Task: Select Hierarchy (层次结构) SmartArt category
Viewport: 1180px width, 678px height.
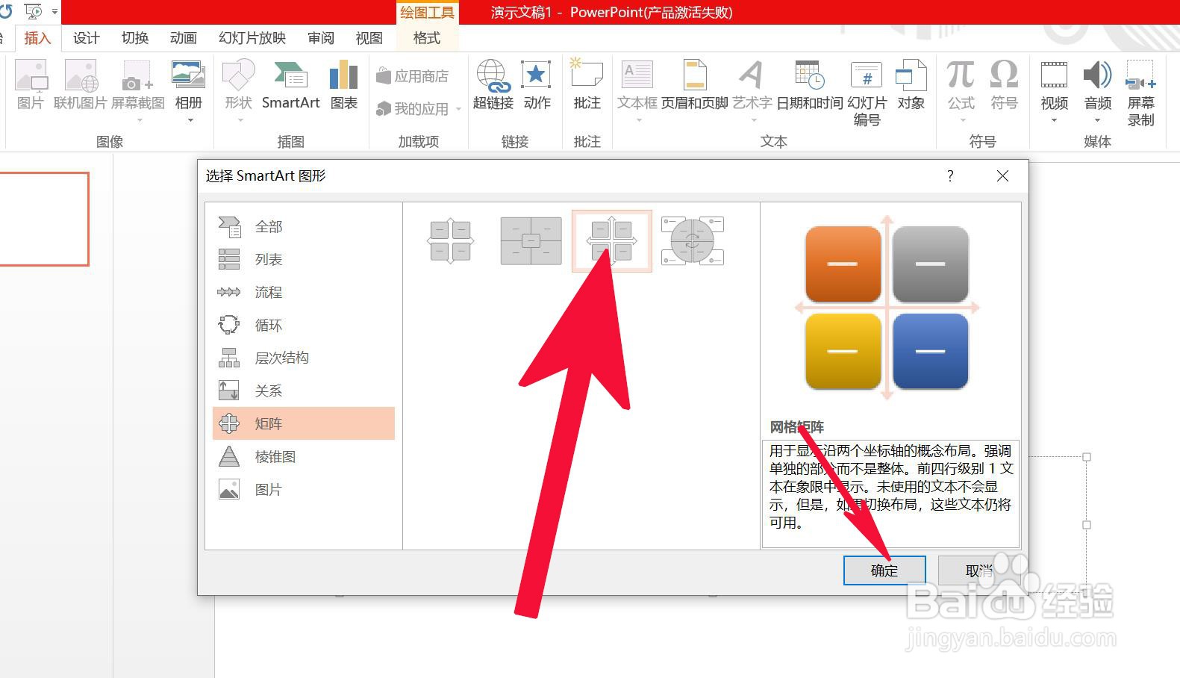Action: click(x=303, y=358)
